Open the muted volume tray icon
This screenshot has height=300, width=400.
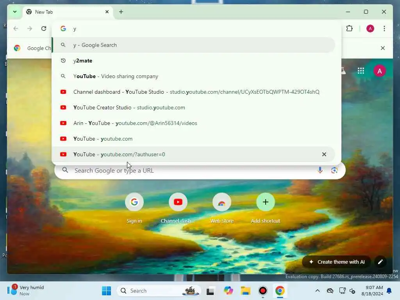(353, 291)
